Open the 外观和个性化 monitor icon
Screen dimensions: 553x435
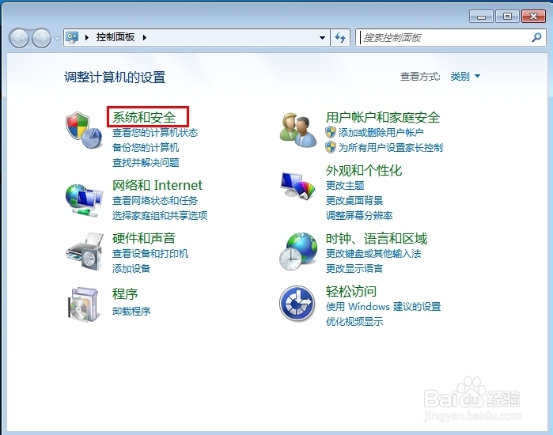[297, 185]
